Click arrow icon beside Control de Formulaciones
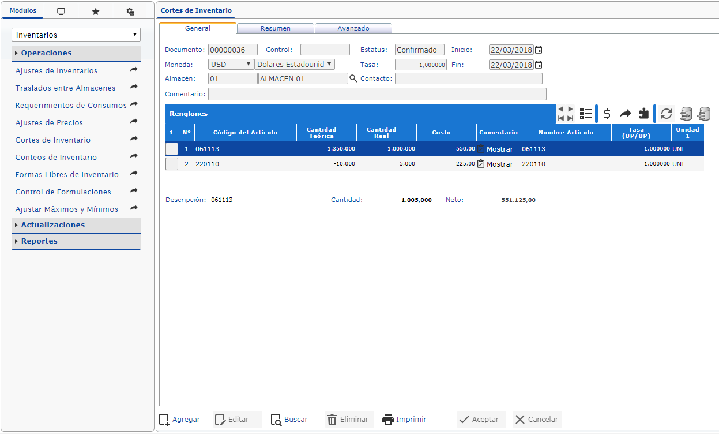This screenshot has width=719, height=434. click(134, 190)
